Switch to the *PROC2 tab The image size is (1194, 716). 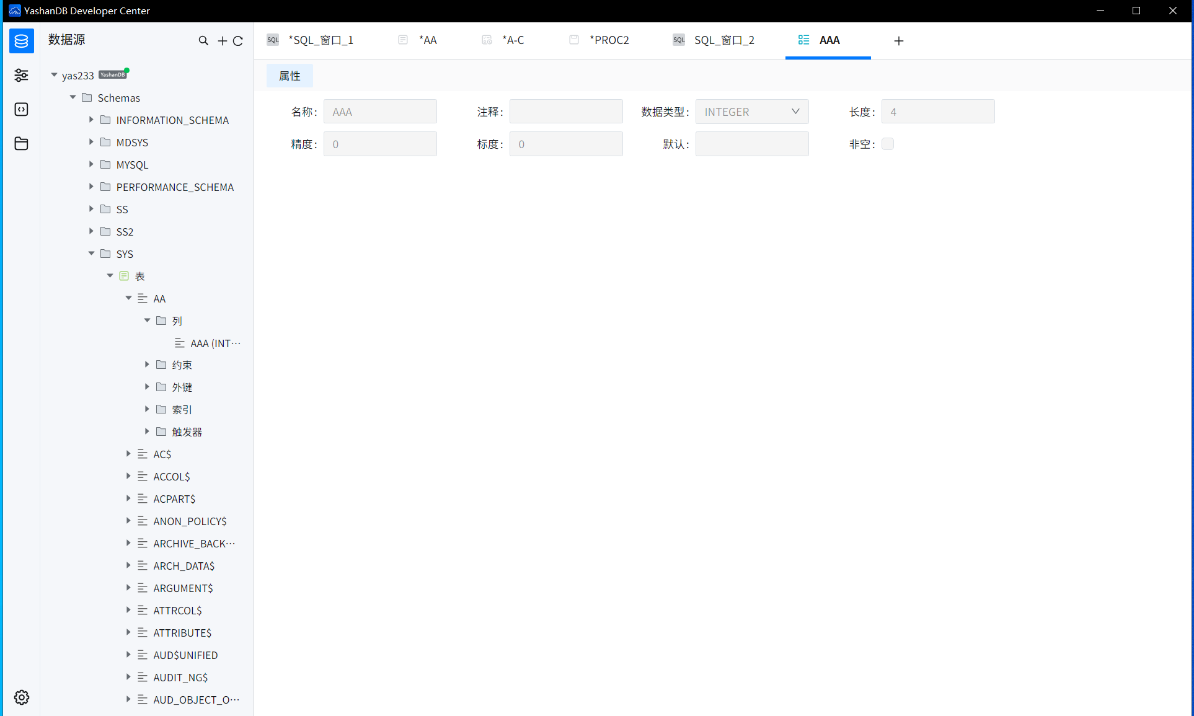click(608, 40)
